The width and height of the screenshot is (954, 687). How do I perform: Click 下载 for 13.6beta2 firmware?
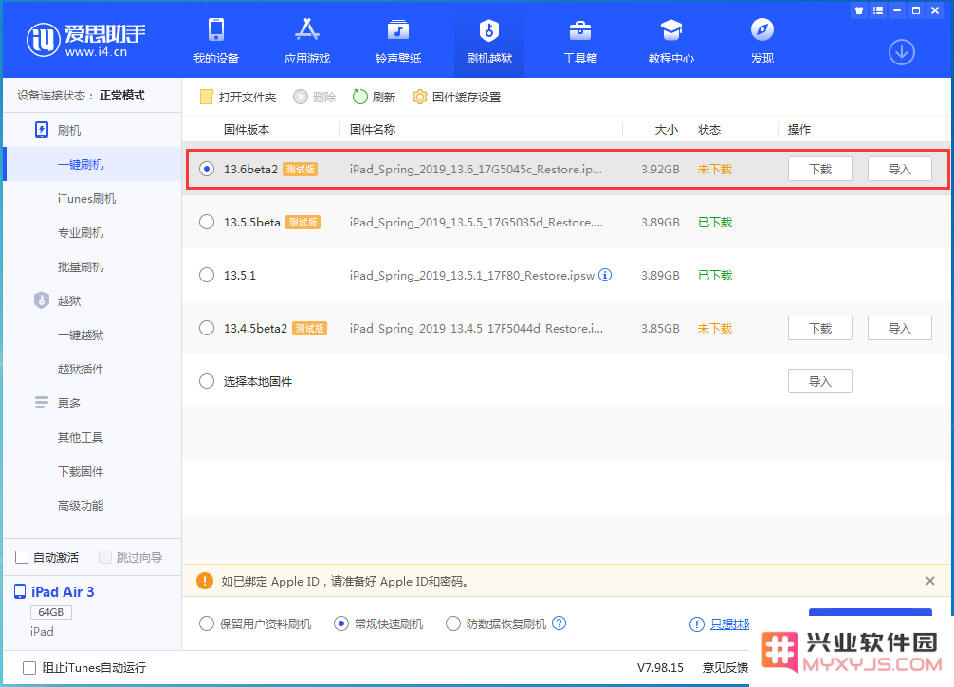tap(819, 169)
